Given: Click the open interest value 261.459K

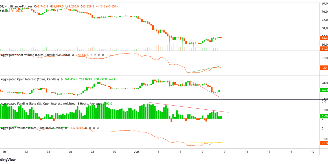Looking at the screenshot, I should [x=71, y=79].
